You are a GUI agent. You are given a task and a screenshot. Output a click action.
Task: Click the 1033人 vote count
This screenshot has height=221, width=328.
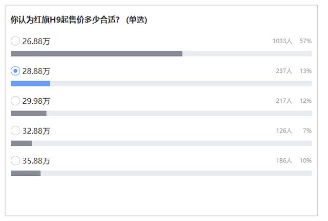[282, 41]
